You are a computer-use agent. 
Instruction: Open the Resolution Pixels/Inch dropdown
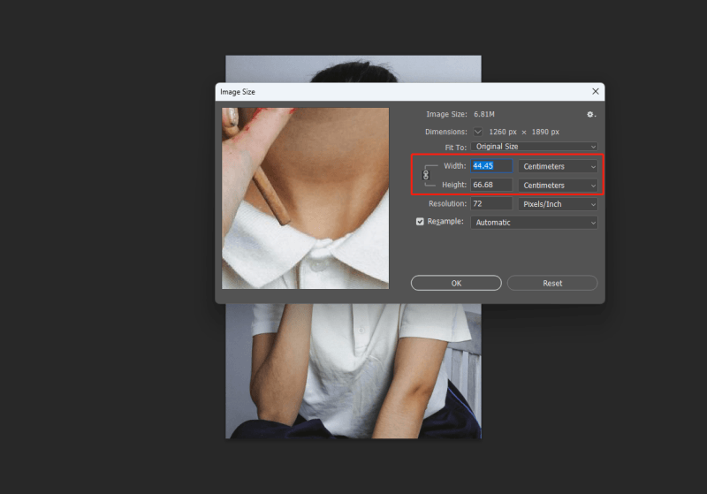click(559, 204)
